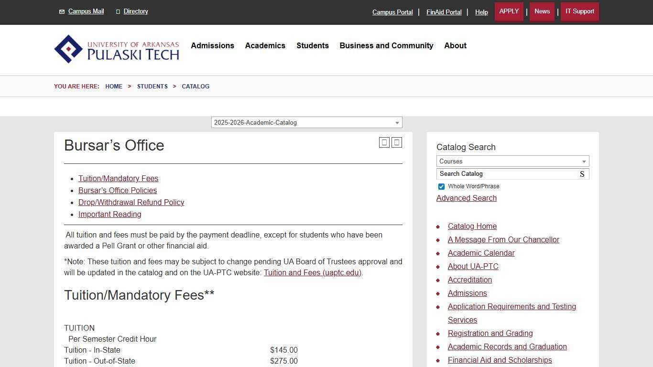
Task: Toggle the Whole Word/Phrase checkbox
Action: click(x=441, y=186)
